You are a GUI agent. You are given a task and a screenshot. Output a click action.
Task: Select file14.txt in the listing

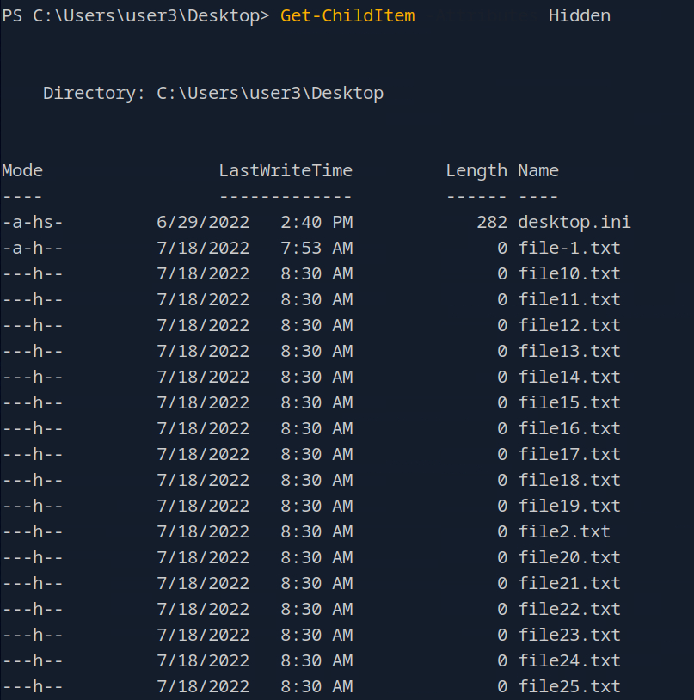pos(569,377)
